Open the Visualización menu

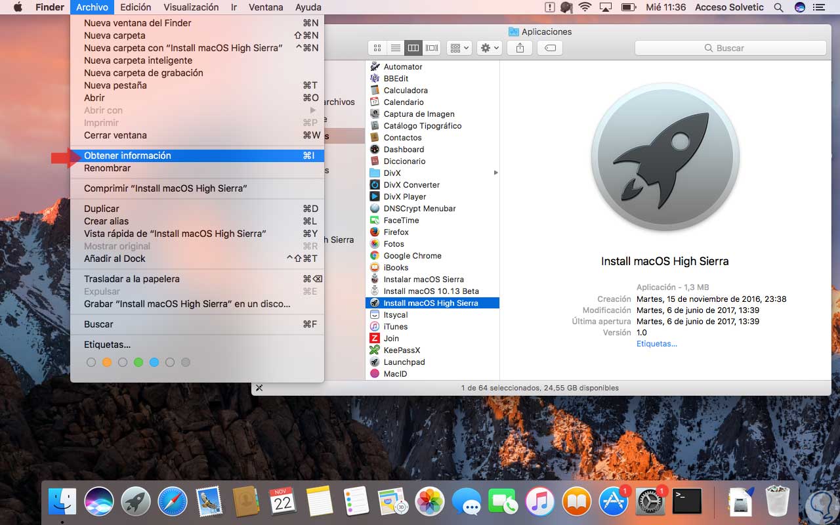coord(191,7)
